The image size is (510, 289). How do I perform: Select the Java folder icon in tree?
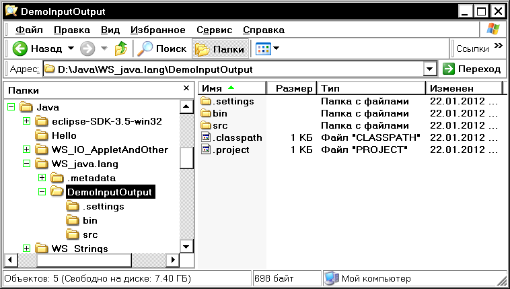point(26,107)
